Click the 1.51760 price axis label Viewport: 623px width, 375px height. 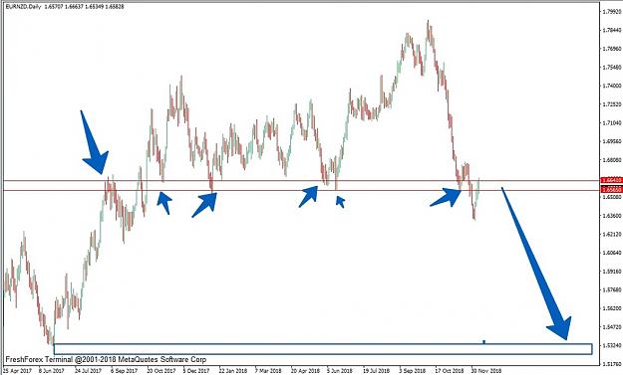click(611, 363)
